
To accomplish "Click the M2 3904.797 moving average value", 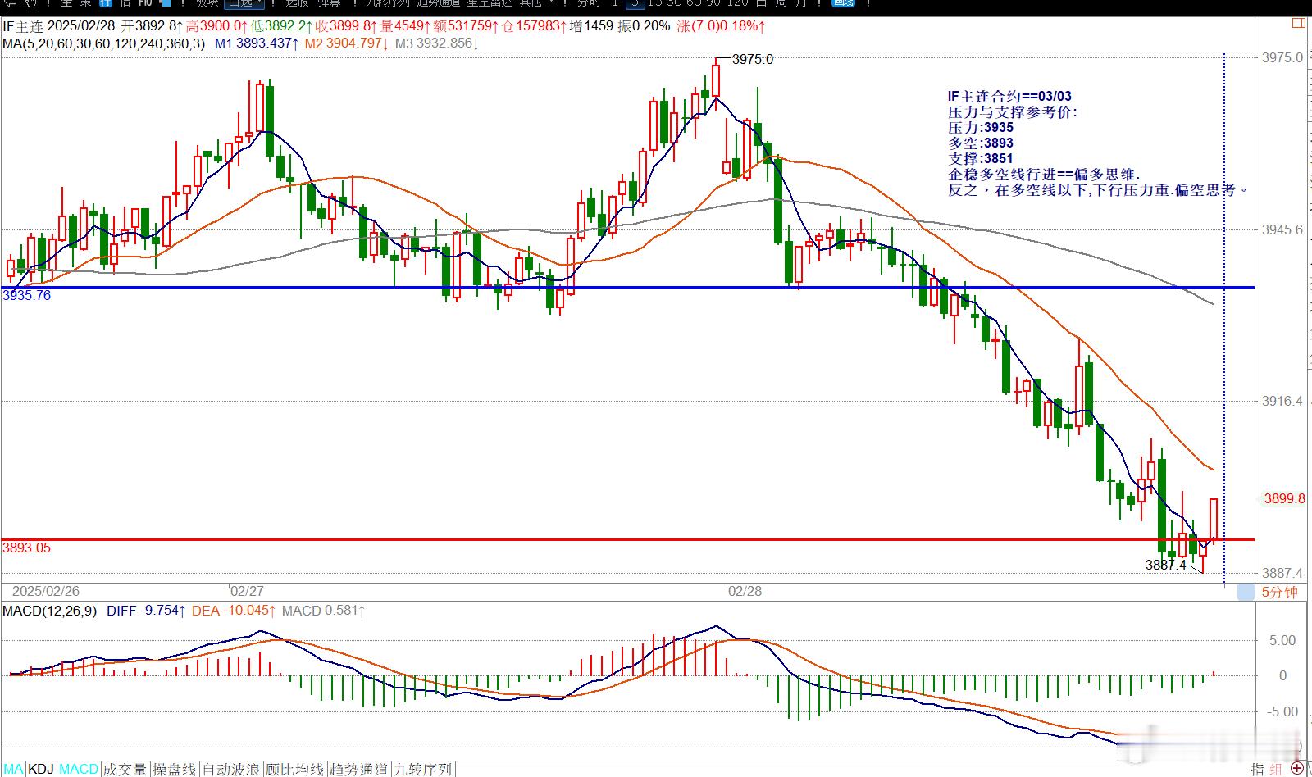I will pyautogui.click(x=348, y=43).
